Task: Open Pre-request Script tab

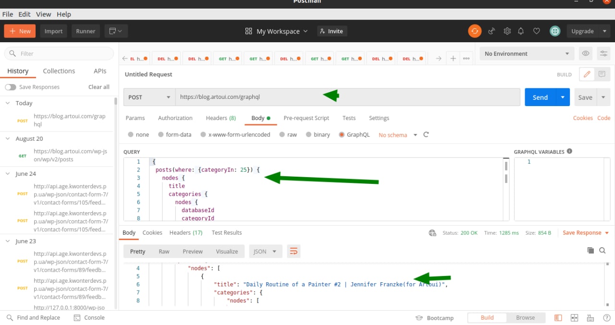Action: (x=306, y=118)
